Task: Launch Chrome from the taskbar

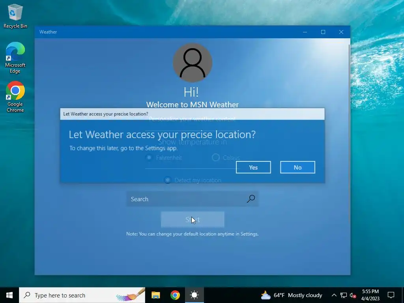Action: pyautogui.click(x=175, y=295)
